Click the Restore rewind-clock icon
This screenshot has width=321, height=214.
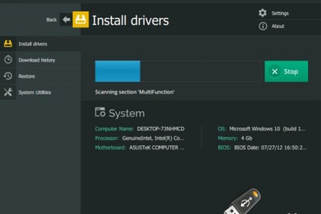coord(8,76)
